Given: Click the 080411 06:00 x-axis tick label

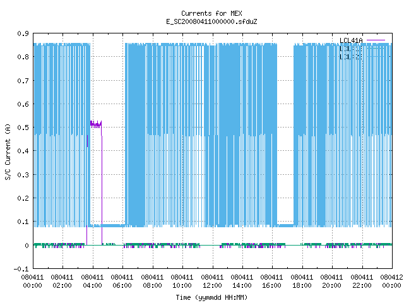Looking at the screenshot, I should pyautogui.click(x=122, y=282).
